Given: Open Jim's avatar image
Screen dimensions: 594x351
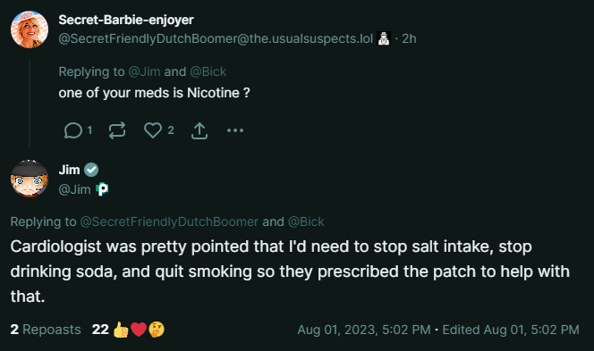Looking at the screenshot, I should (30, 179).
